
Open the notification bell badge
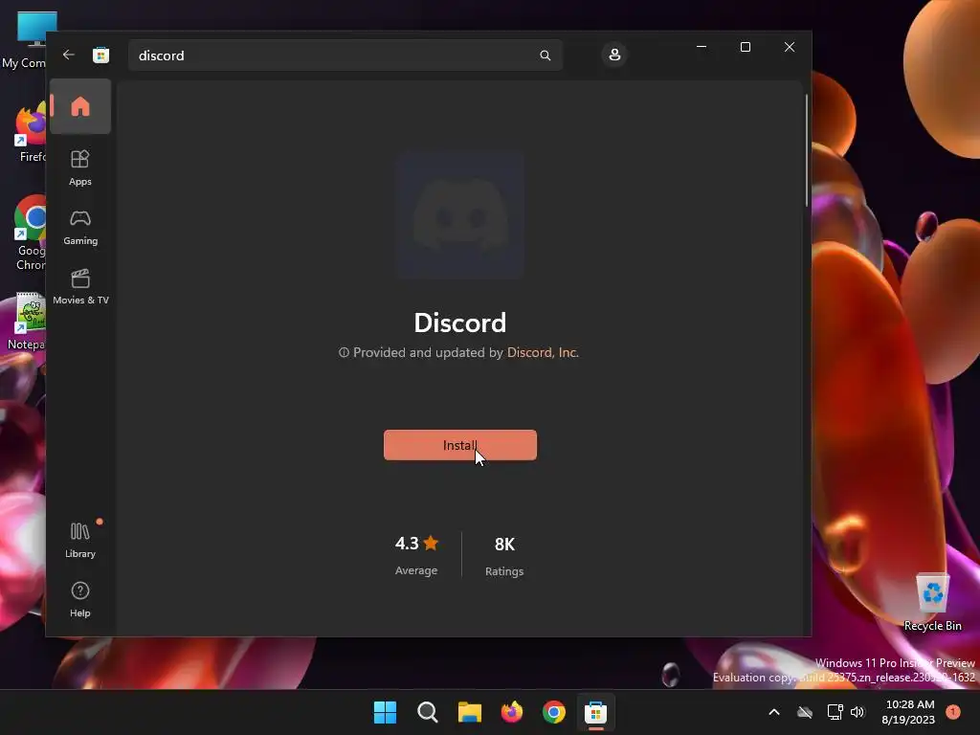pos(953,712)
